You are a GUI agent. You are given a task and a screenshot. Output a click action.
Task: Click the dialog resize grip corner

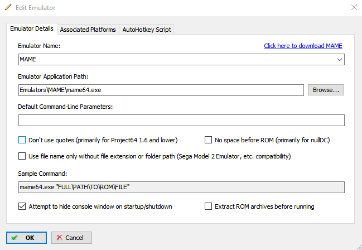359,247
